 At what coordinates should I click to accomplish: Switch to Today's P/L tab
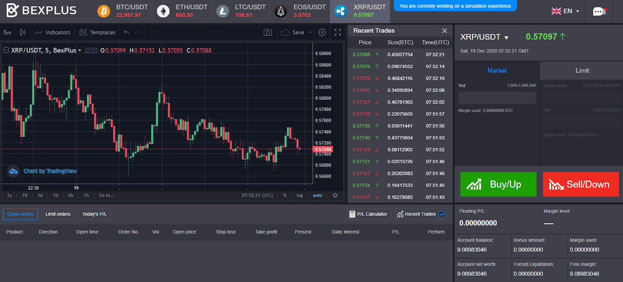(x=94, y=214)
